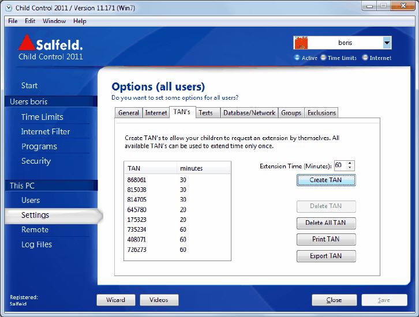Click the Close button at bottom

[x=334, y=300]
